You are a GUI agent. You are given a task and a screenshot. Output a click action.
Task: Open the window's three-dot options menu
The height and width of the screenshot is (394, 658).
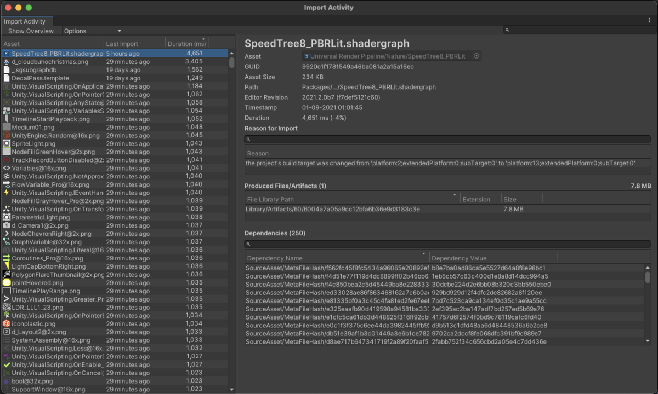[x=649, y=20]
